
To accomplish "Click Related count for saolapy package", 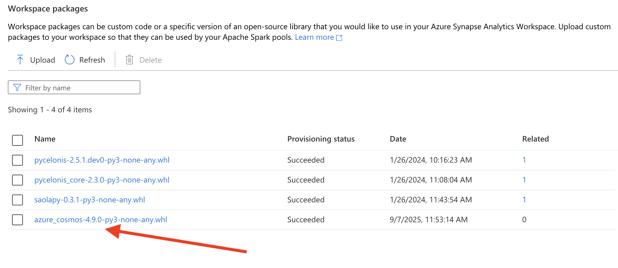I will 524,200.
